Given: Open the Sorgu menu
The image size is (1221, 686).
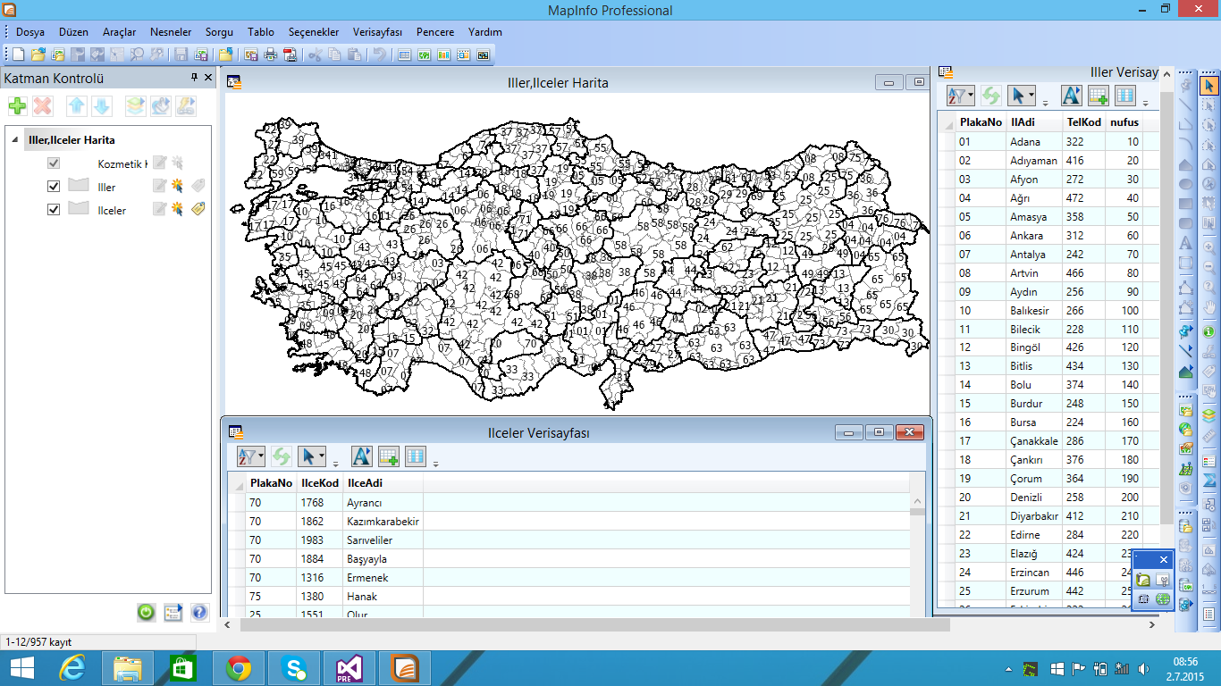Looking at the screenshot, I should [219, 31].
